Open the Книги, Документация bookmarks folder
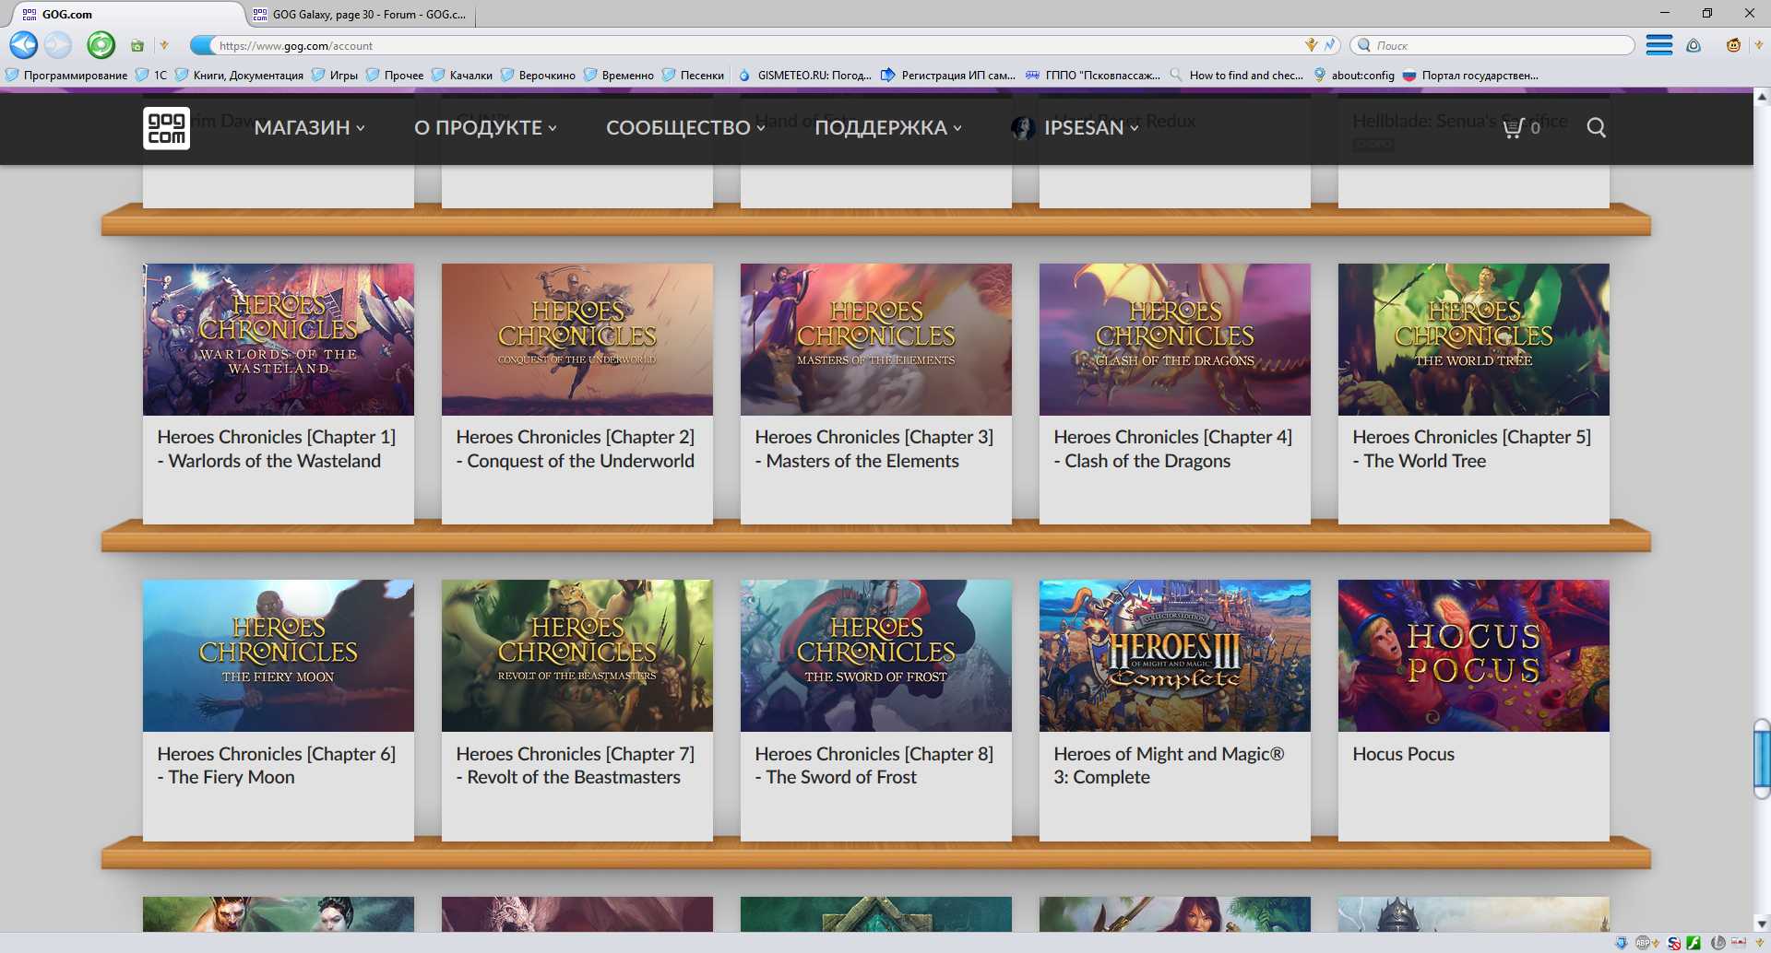Viewport: 1771px width, 953px height. point(239,76)
